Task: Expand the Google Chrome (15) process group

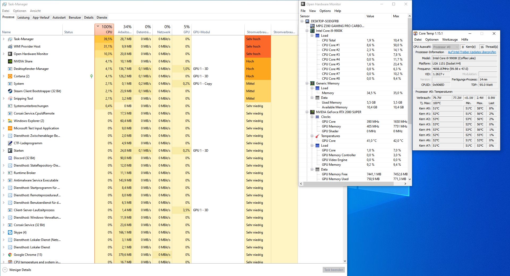Action: pos(3,255)
